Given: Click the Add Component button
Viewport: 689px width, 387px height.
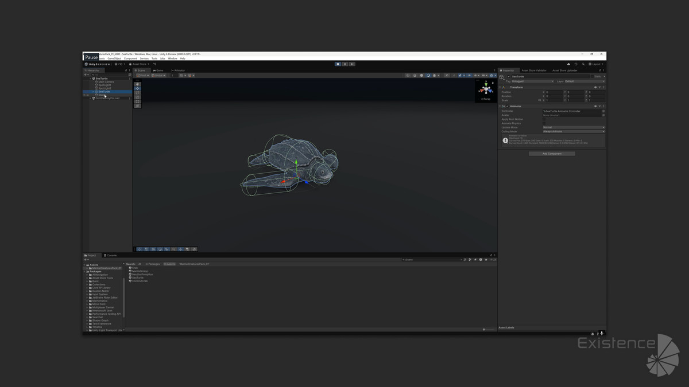Looking at the screenshot, I should pos(552,154).
